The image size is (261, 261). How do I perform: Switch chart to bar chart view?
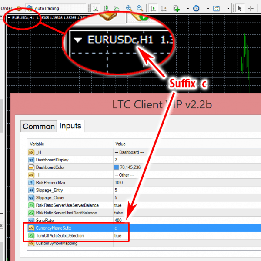(x=95, y=8)
